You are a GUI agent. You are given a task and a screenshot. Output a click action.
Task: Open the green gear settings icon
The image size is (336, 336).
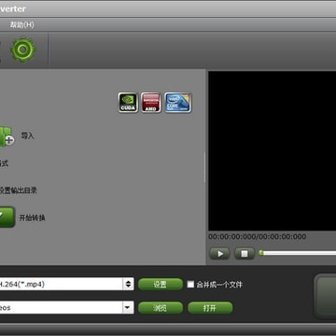[x=23, y=49]
